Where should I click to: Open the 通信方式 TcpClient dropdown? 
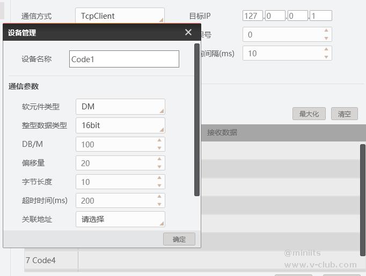pyautogui.click(x=120, y=16)
